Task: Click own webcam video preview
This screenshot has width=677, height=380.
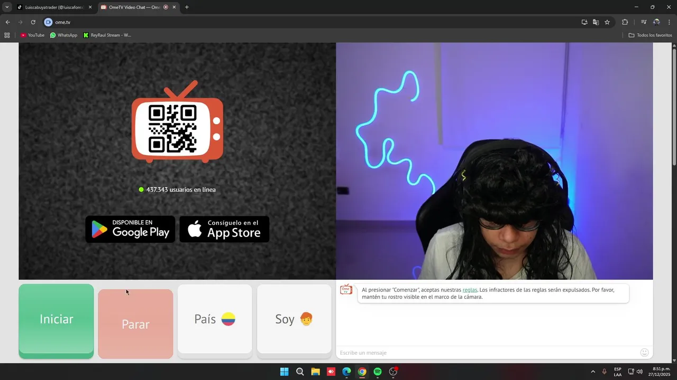Action: click(494, 161)
